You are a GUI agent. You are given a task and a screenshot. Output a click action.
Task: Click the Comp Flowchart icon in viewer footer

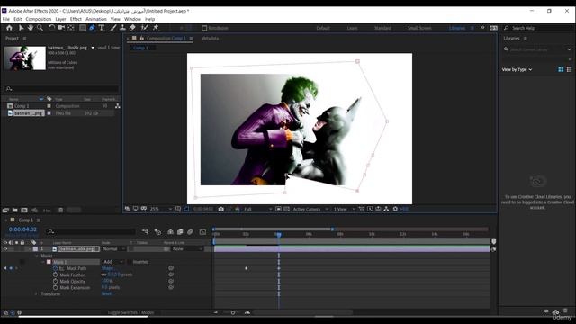click(x=386, y=209)
